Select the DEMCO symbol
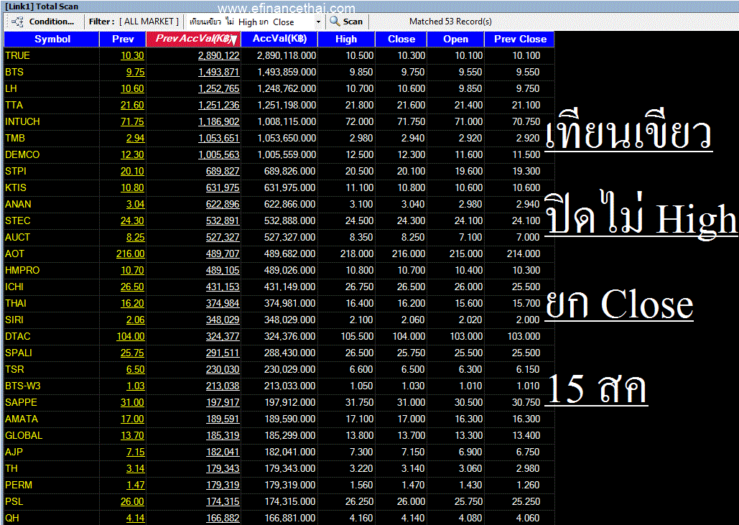The width and height of the screenshot is (739, 525). pos(22,154)
